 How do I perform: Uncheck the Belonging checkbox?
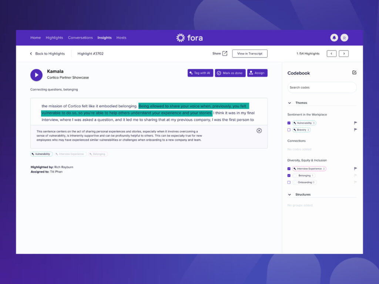click(289, 176)
